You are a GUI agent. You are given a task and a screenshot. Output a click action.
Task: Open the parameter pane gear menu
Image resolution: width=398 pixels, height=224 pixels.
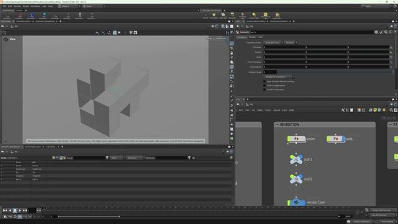376,32
